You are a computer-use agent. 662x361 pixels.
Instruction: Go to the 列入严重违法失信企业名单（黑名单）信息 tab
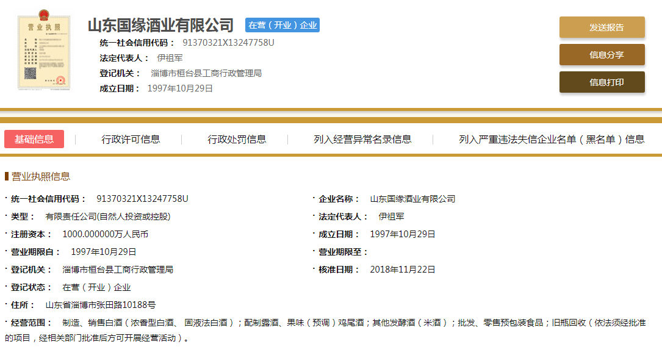pos(552,139)
